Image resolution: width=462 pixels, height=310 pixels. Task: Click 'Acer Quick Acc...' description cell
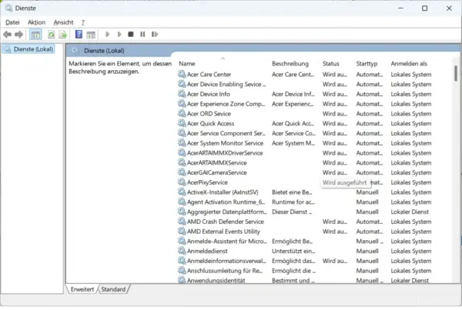(x=293, y=123)
